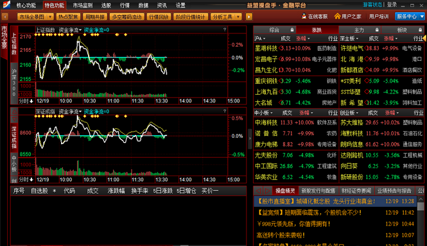Open 市场全景图 dropdown arrow
The width and height of the screenshot is (427, 246).
point(50,17)
